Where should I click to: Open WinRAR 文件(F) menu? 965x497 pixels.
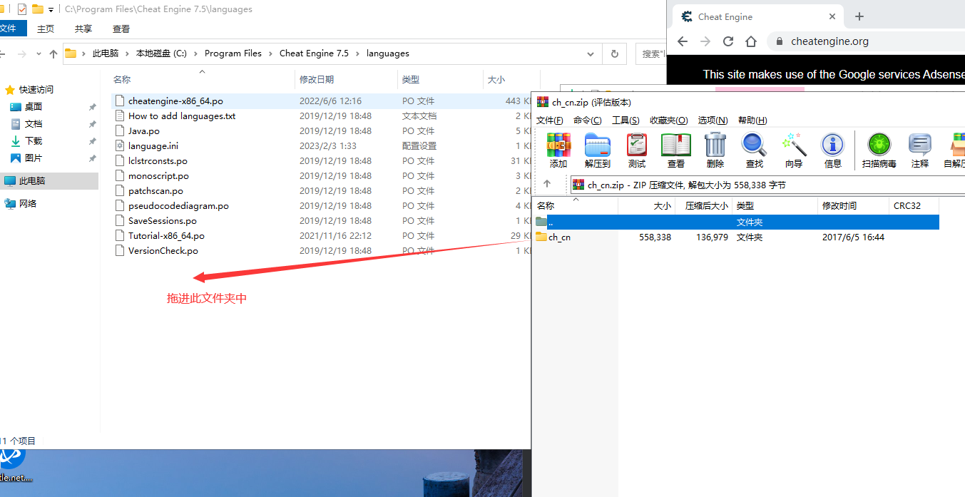[x=549, y=120]
